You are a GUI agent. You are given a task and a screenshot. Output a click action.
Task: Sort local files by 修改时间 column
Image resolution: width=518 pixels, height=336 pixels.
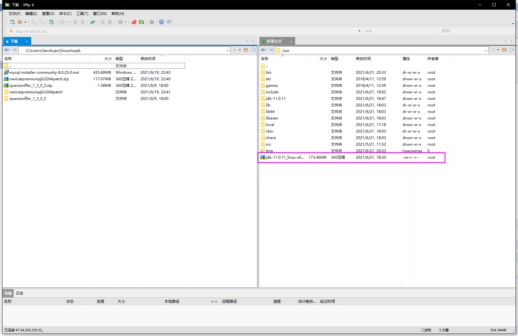click(162, 58)
